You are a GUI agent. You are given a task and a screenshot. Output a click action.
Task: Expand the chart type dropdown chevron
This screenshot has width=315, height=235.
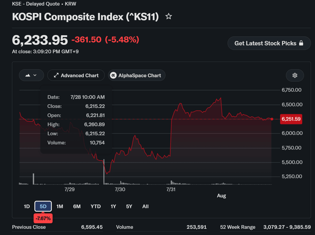pyautogui.click(x=35, y=75)
